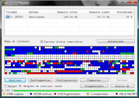Click the 149.04 Gb total space value

point(70,17)
